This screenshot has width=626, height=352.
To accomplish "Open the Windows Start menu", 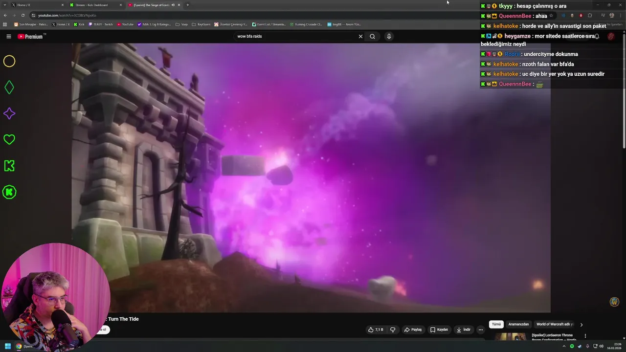I will click(8, 346).
